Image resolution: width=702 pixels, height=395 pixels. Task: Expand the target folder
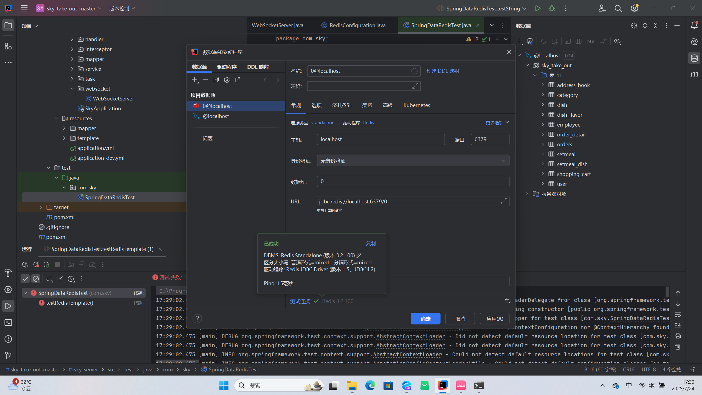[x=41, y=207]
